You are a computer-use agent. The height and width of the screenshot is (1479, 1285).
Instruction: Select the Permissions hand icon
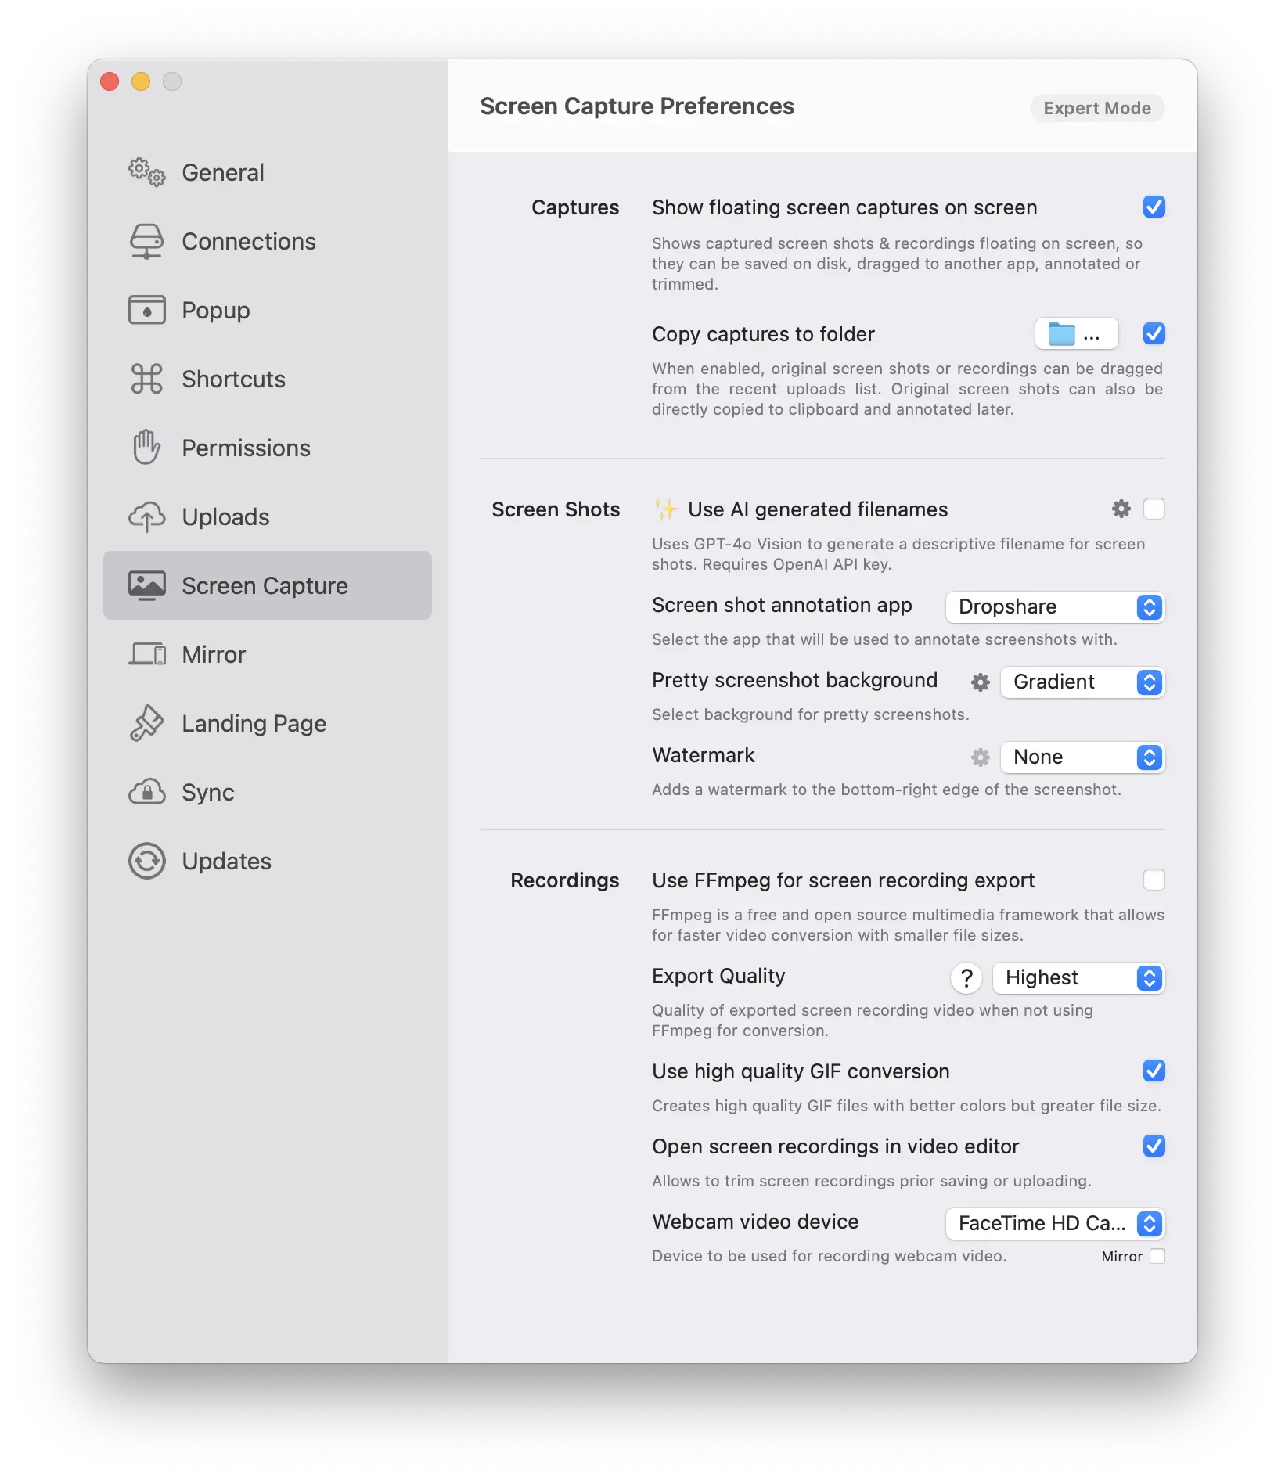pyautogui.click(x=146, y=448)
